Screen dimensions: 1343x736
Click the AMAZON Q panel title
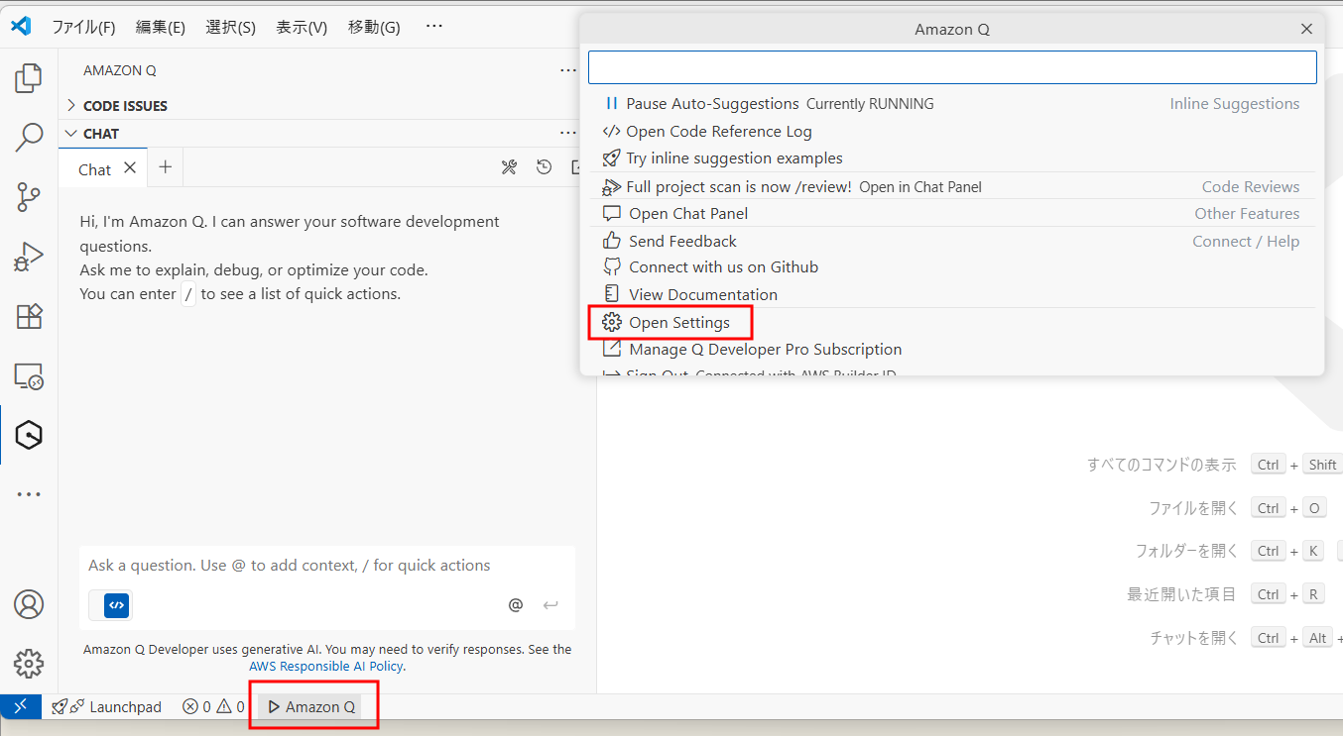119,70
